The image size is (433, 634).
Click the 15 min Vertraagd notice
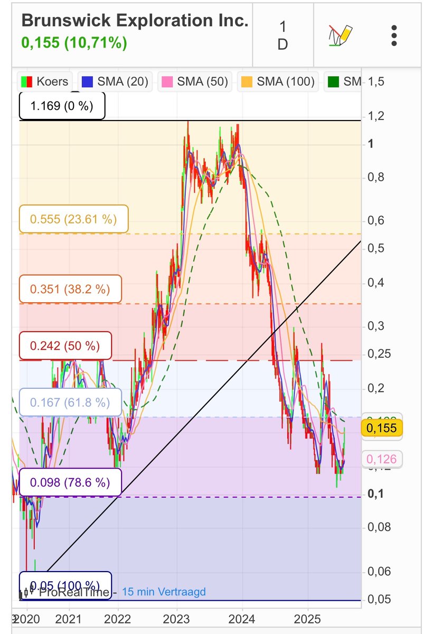click(164, 592)
